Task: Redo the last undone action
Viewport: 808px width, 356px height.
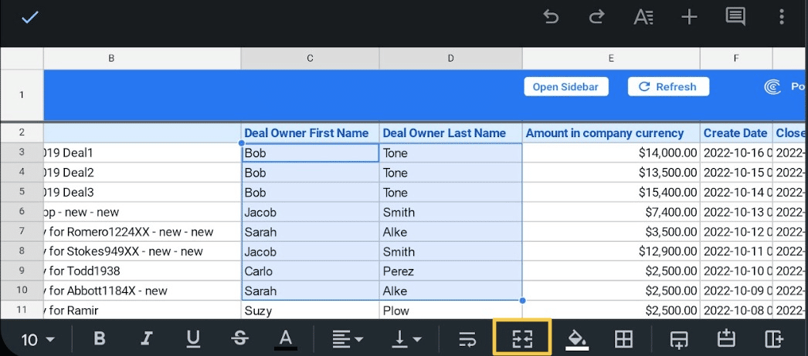Action: coord(596,17)
